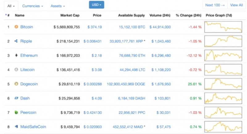This screenshot has height=134, width=247.
Task: Click MaidSafeCoin price $ 0.020903
Action: coord(92,127)
